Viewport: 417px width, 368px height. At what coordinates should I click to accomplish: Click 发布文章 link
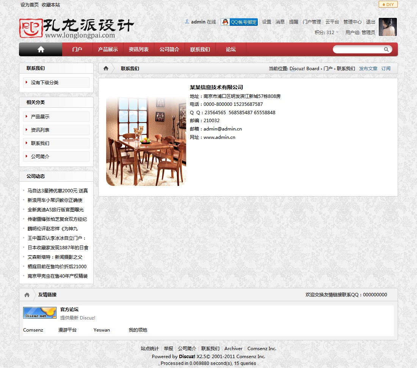coord(368,68)
